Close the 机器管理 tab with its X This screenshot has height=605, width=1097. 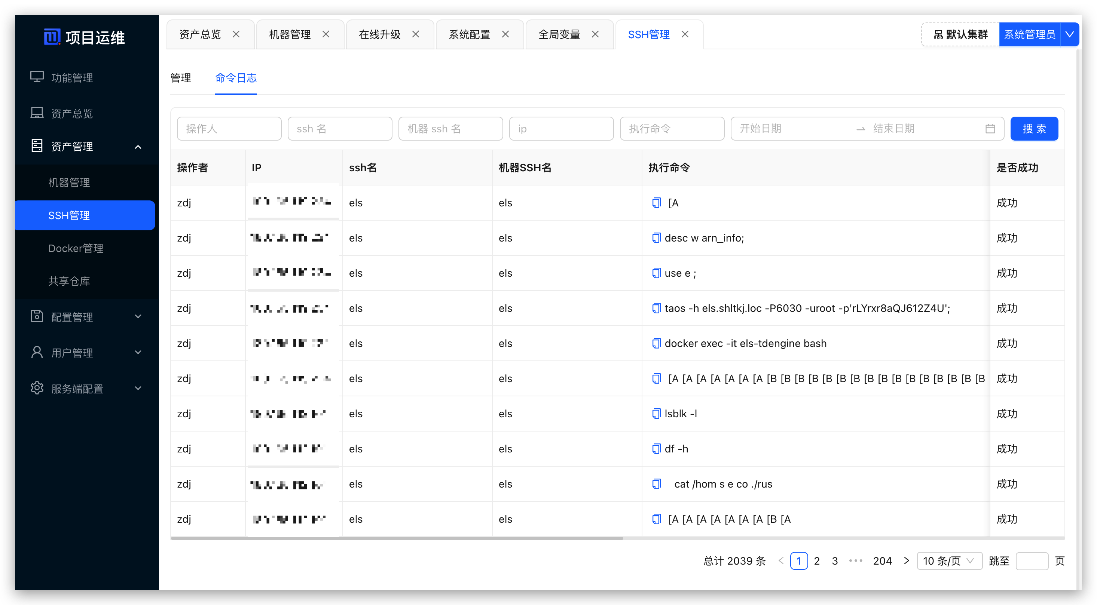point(326,34)
